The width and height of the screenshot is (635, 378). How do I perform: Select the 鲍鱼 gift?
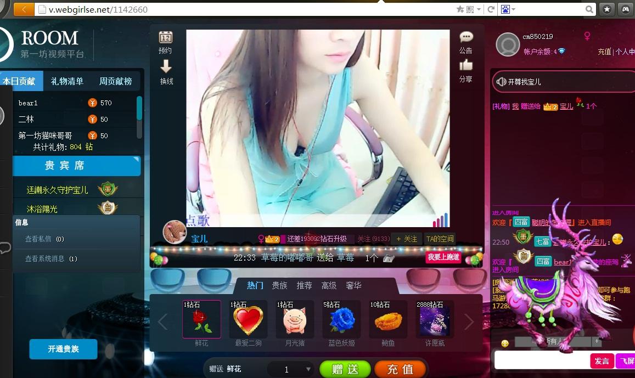(388, 319)
